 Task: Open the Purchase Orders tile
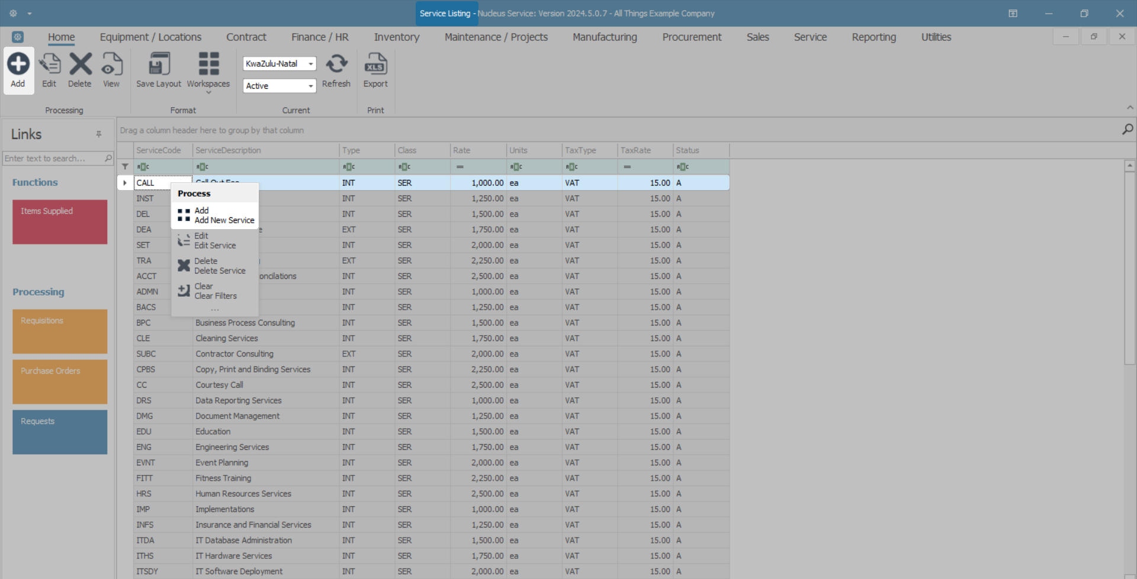60,382
